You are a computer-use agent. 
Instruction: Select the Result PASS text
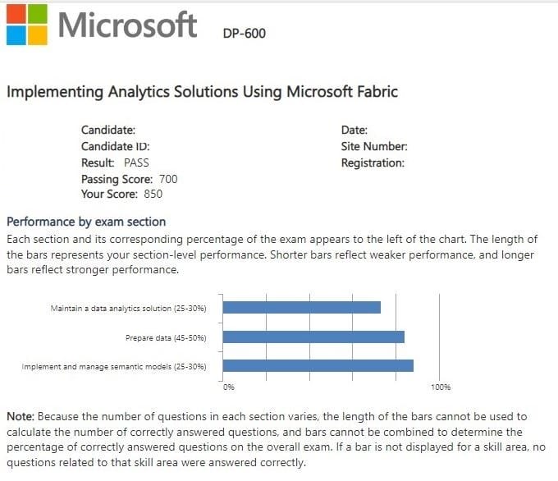click(115, 163)
